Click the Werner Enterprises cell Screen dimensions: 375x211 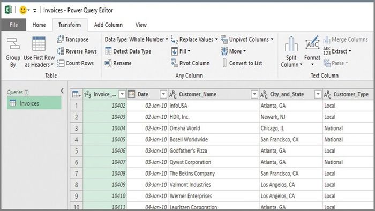tap(214, 196)
